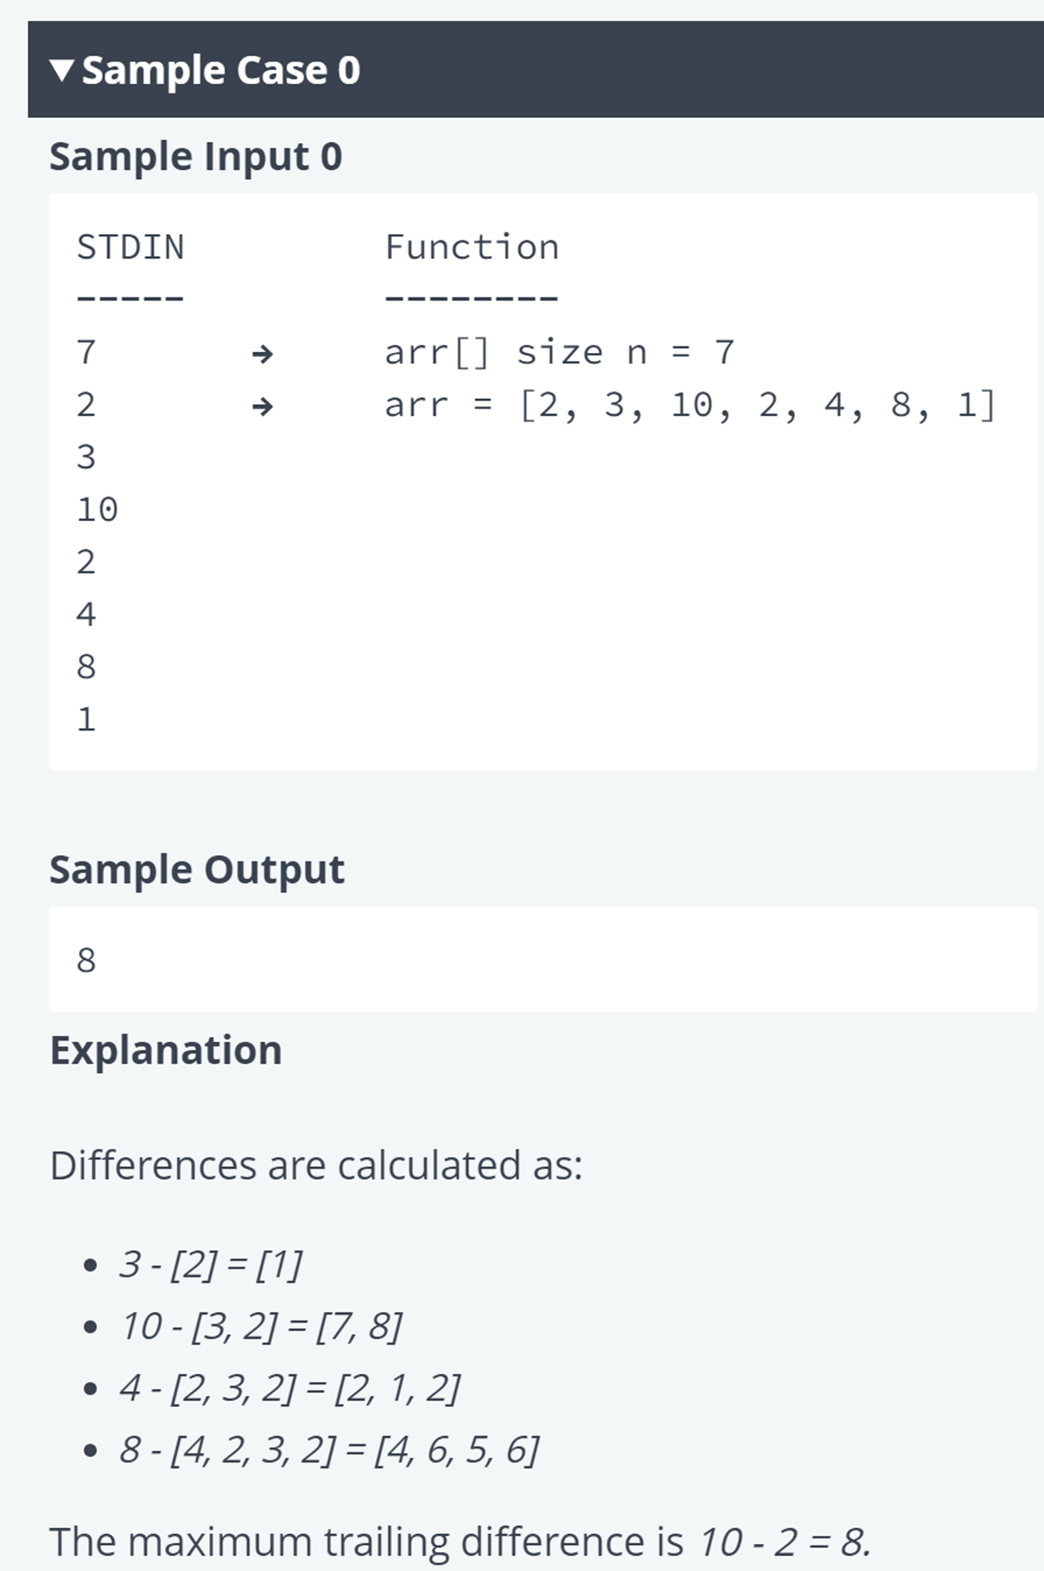Collapse the Sample Case 0 section

[x=536, y=69]
